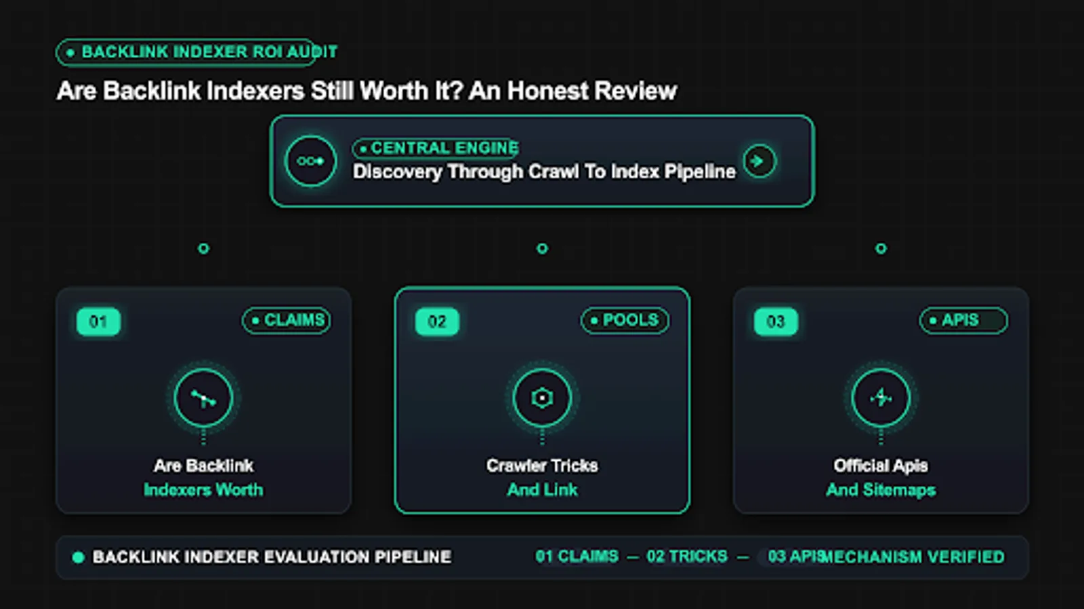Screen dimensions: 1084x609
Task: Click 'And Link' green subtitle
Action: (x=542, y=490)
